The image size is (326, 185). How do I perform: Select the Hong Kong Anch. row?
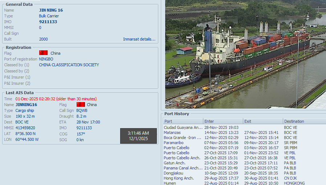point(245,178)
